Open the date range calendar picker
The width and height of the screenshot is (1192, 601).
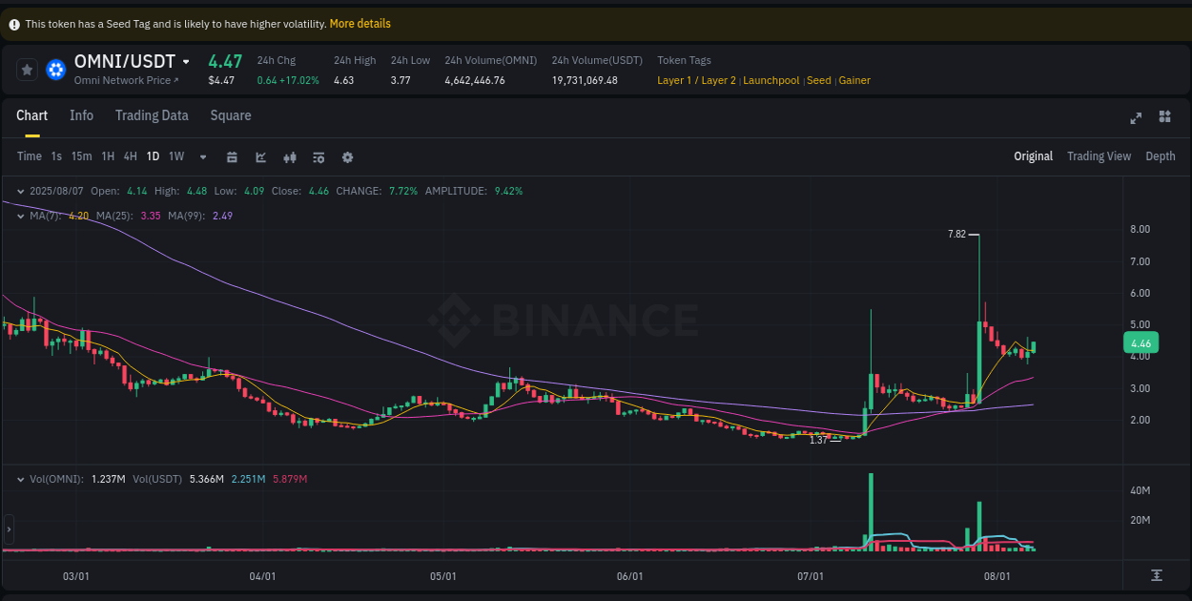[x=232, y=155]
